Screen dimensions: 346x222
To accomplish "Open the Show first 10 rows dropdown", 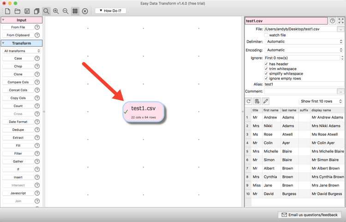I will click(321, 101).
